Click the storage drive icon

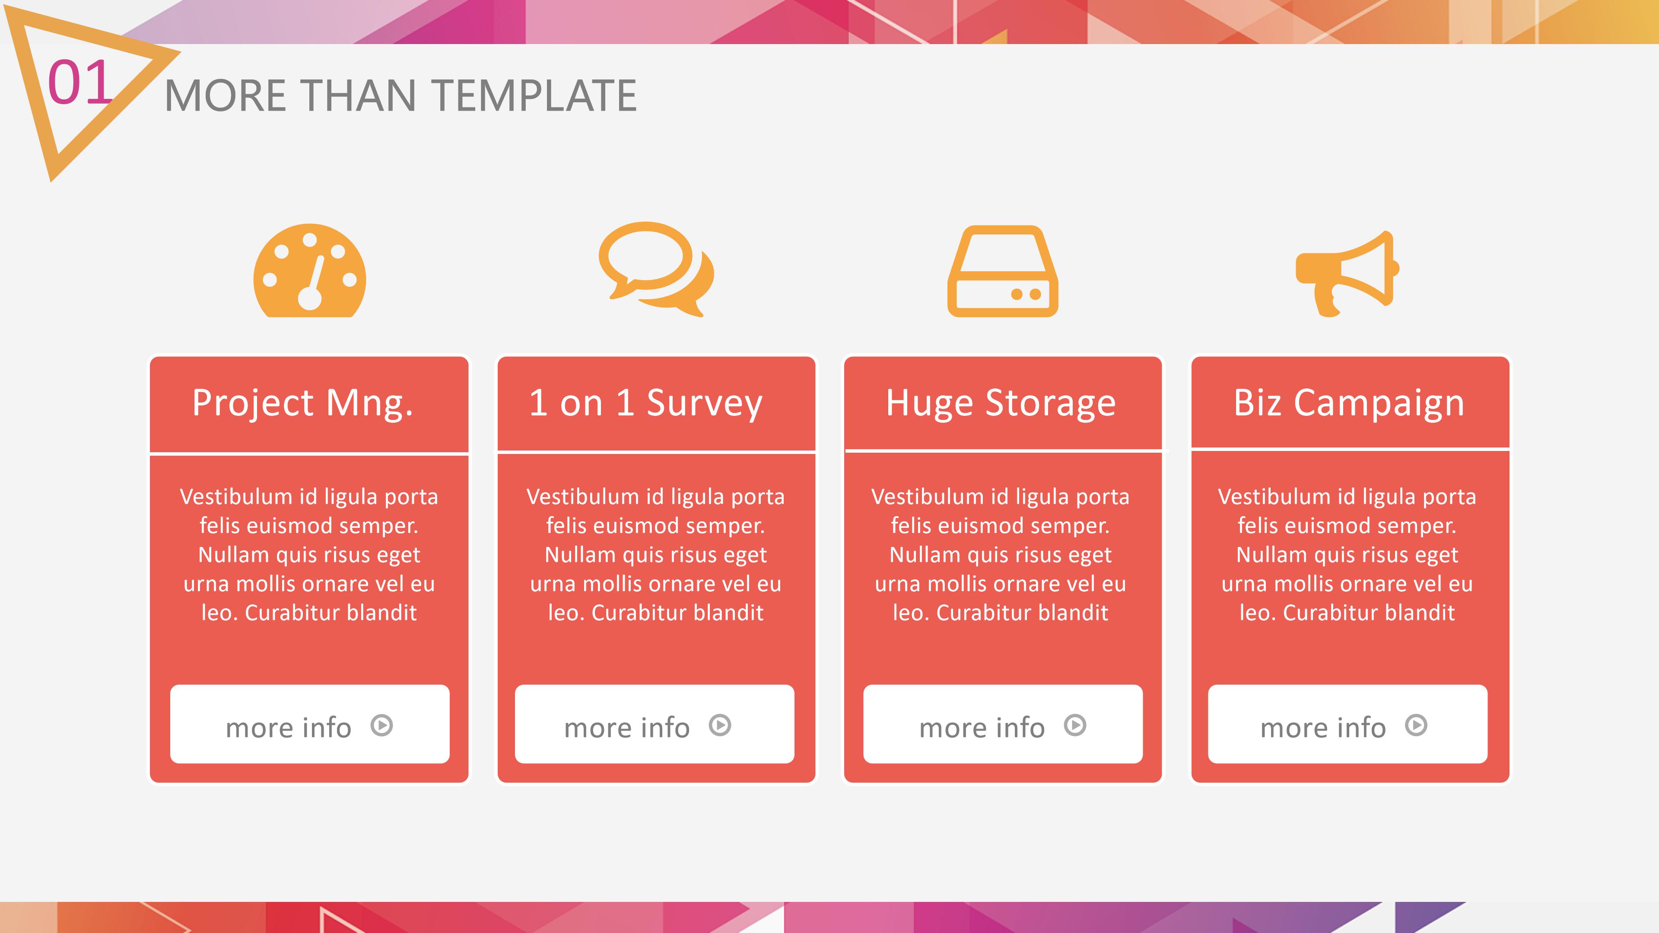(1002, 271)
